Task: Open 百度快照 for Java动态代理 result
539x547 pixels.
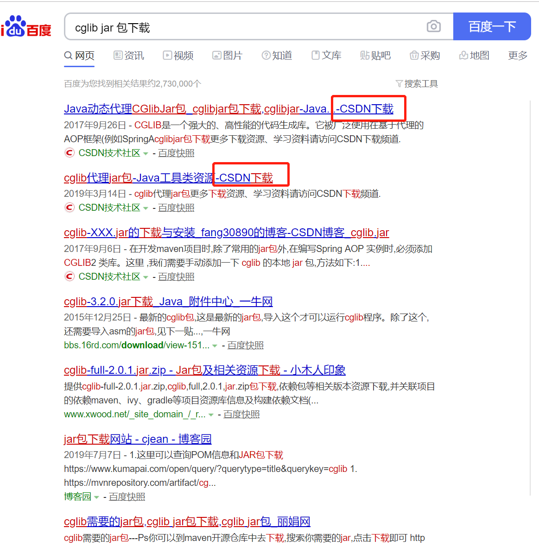Action: coord(176,153)
